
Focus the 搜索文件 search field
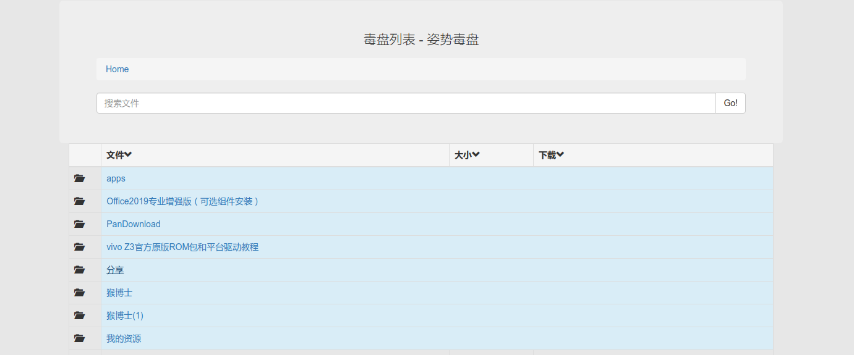406,103
